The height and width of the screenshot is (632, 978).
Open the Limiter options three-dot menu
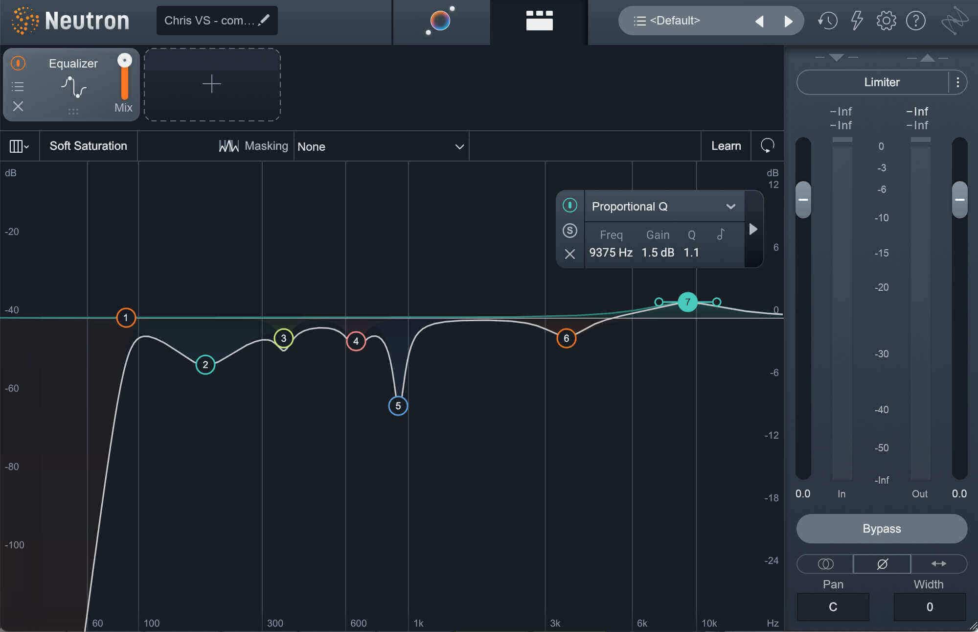point(957,82)
